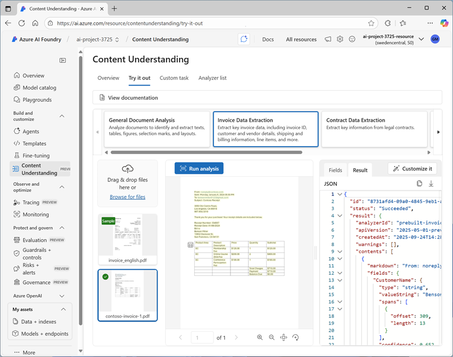The width and height of the screenshot is (453, 357).
Task: Open the announcements megaphone icon
Action: [x=328, y=40]
